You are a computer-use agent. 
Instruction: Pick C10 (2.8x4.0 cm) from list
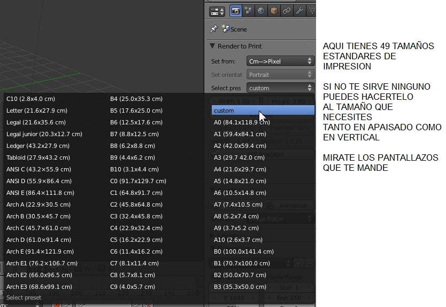[30, 99]
